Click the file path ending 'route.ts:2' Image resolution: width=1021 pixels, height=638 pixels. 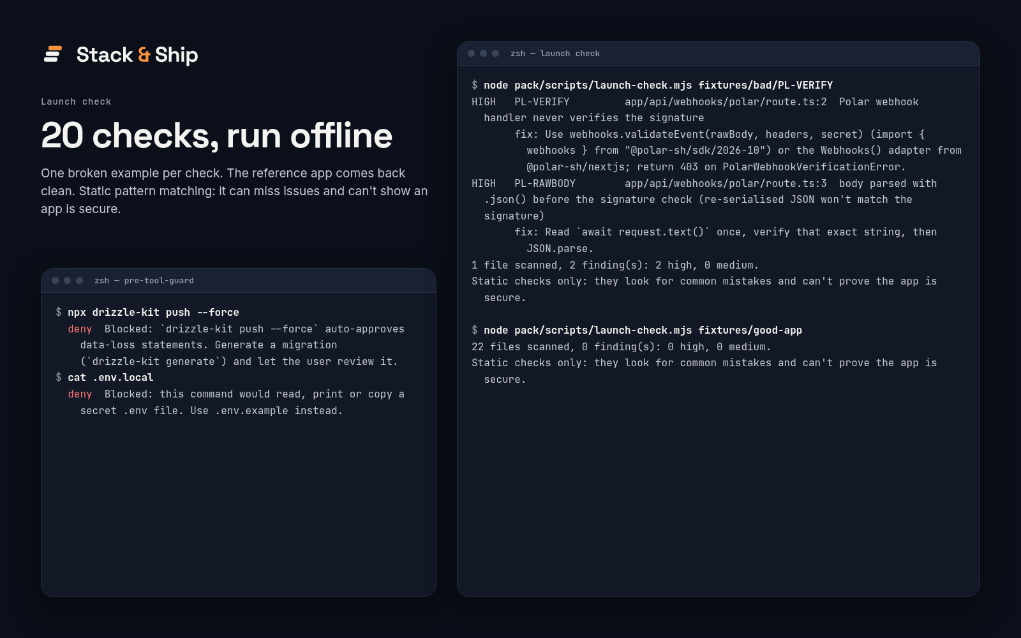tap(726, 101)
